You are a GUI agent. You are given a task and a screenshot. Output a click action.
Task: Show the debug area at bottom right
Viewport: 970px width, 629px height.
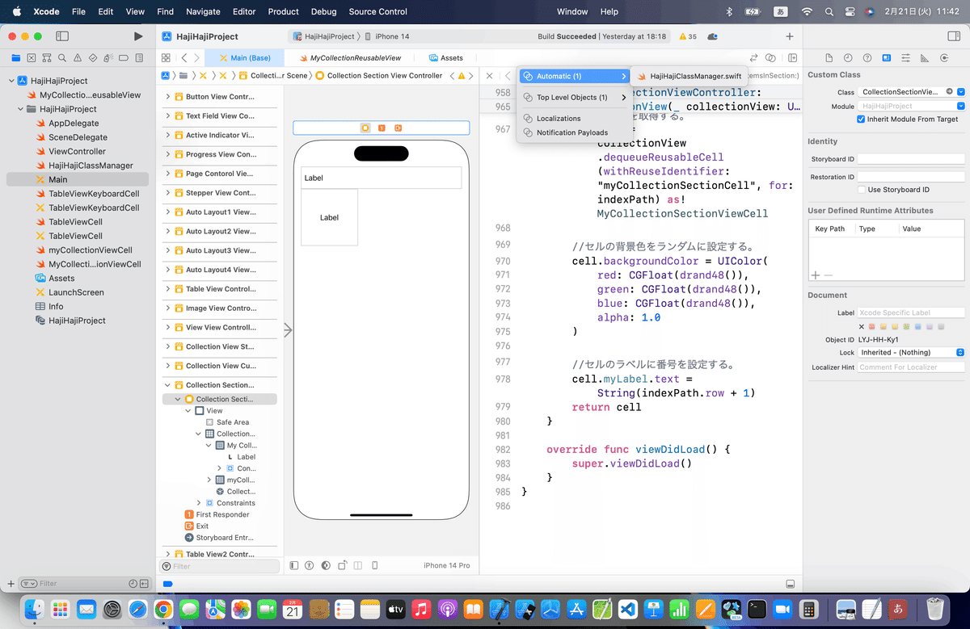[790, 583]
